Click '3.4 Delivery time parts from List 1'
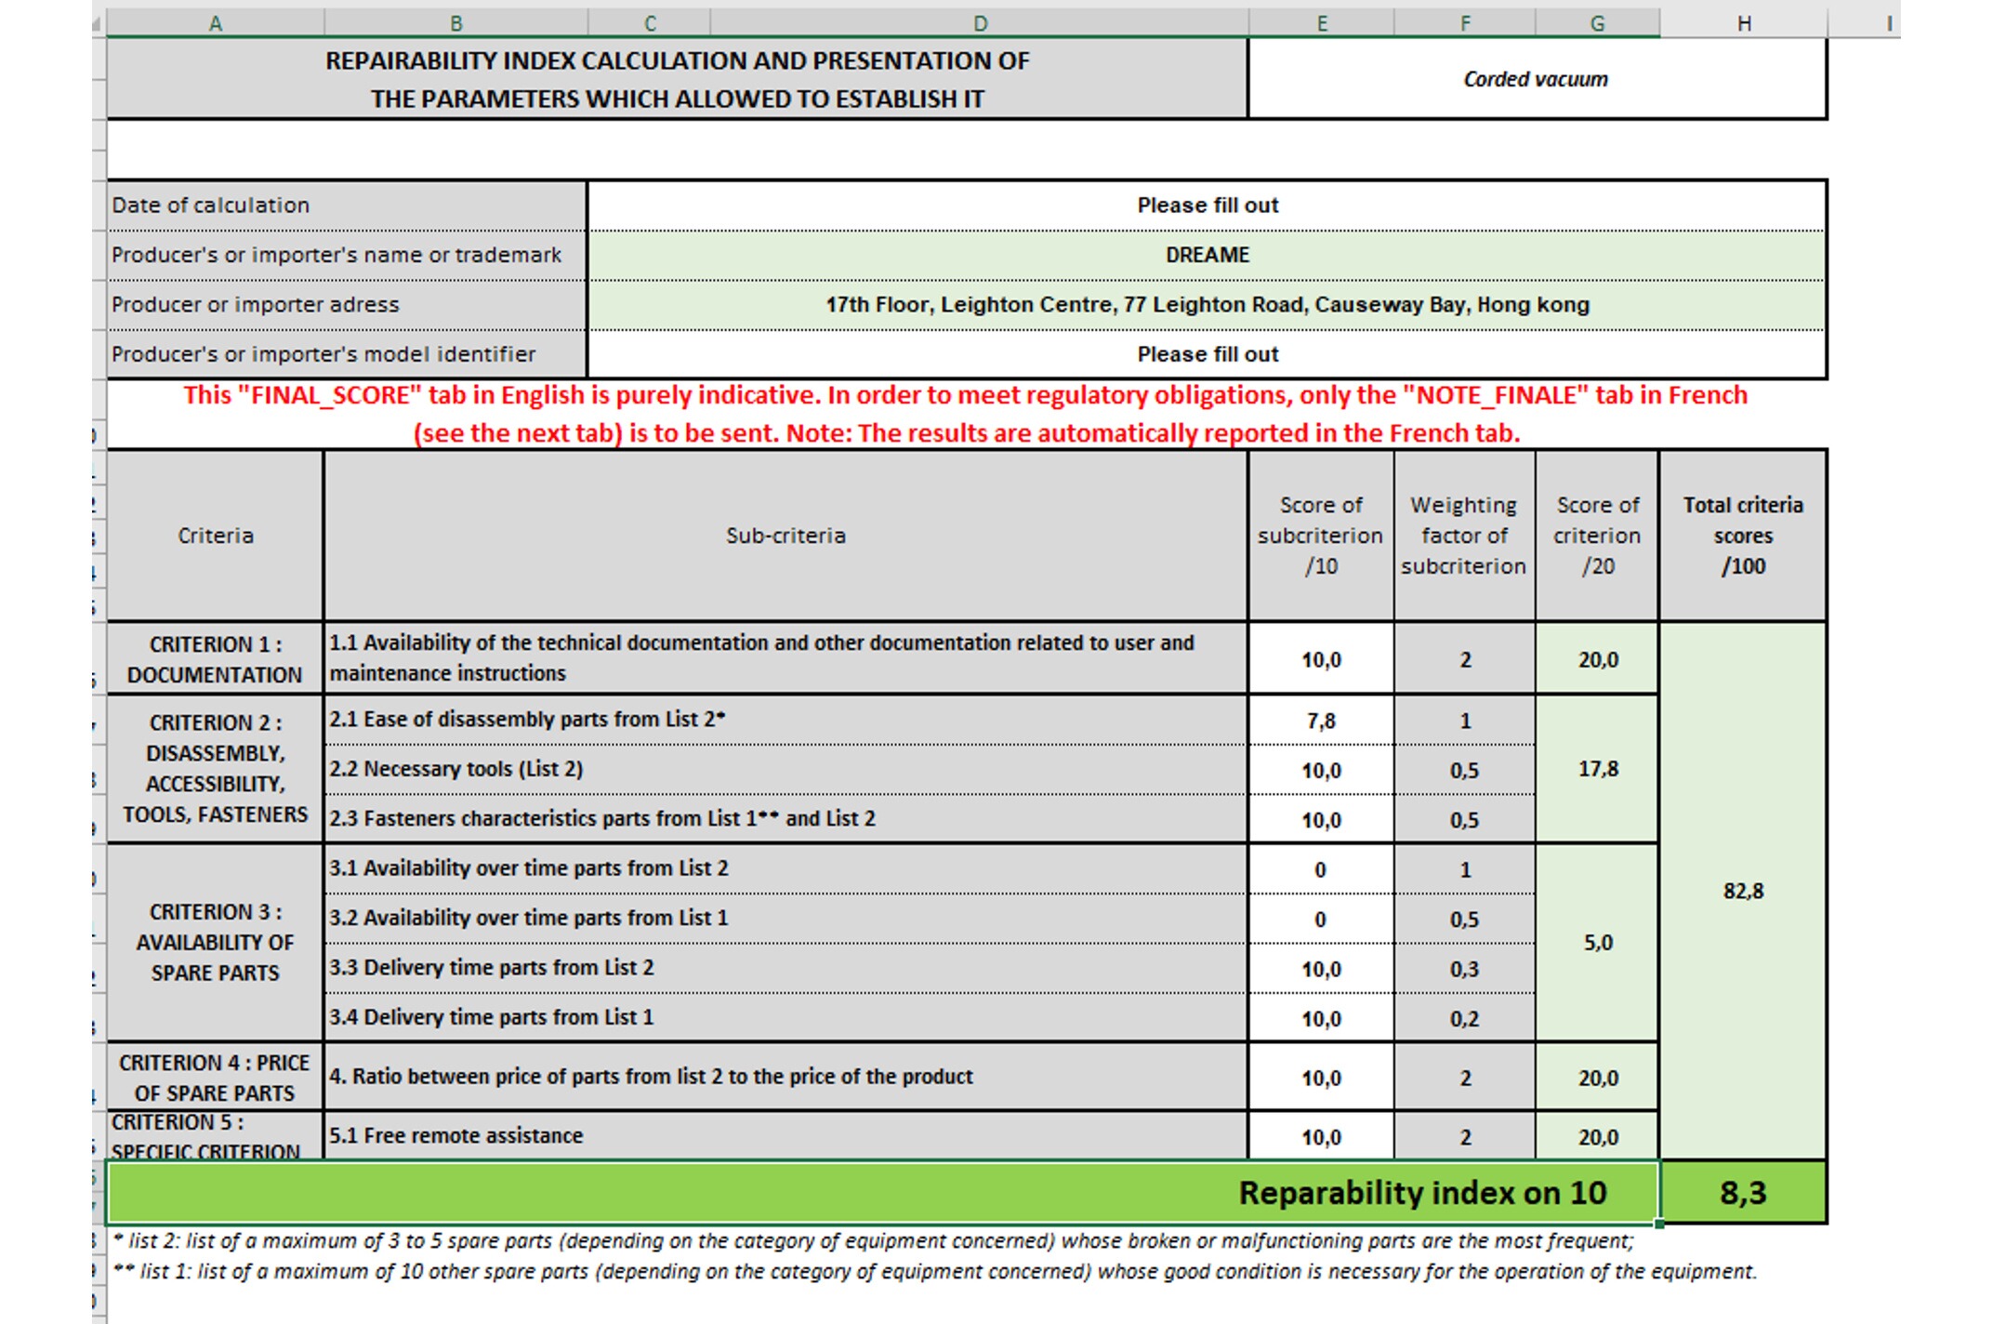The image size is (1993, 1324). click(x=492, y=1017)
